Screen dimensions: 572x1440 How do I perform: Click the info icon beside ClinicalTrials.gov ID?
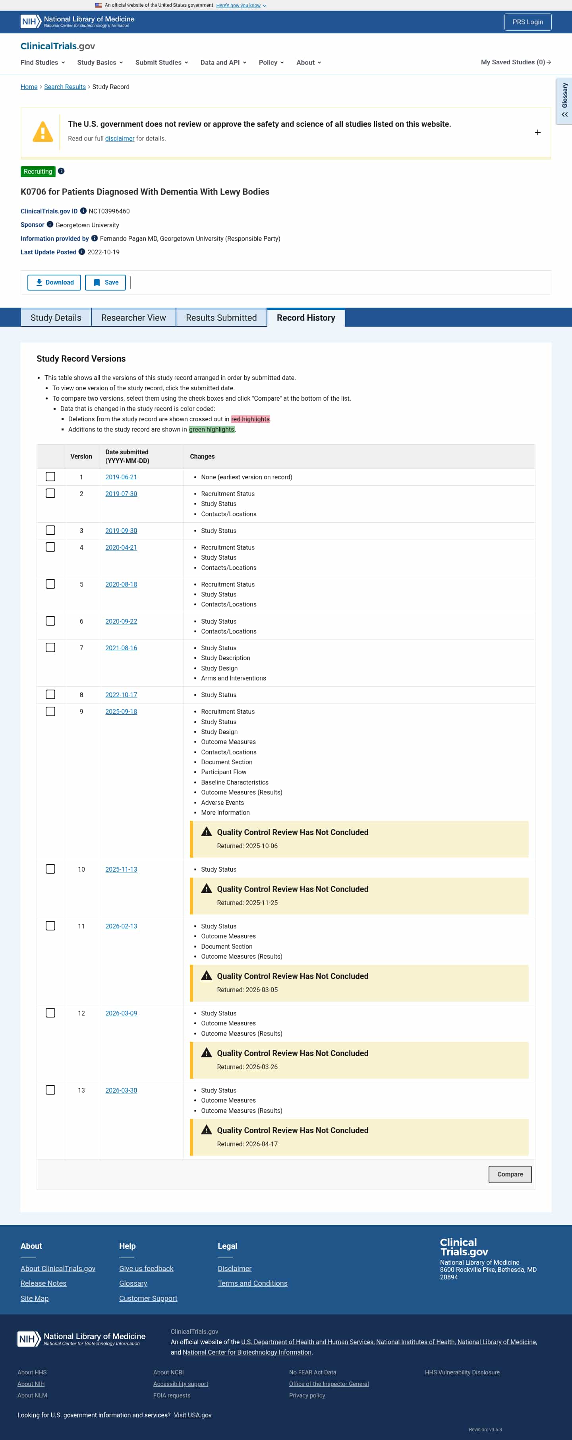[83, 211]
